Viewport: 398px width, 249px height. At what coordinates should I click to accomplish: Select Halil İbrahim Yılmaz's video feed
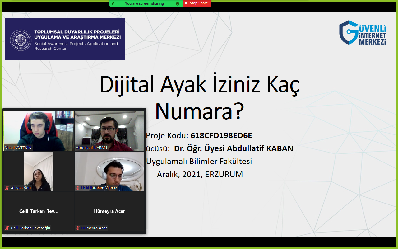(109, 171)
